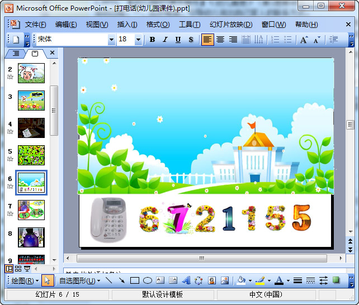Open Fill Color dropdown arrow
The height and width of the screenshot is (305, 359).
[x=250, y=281]
